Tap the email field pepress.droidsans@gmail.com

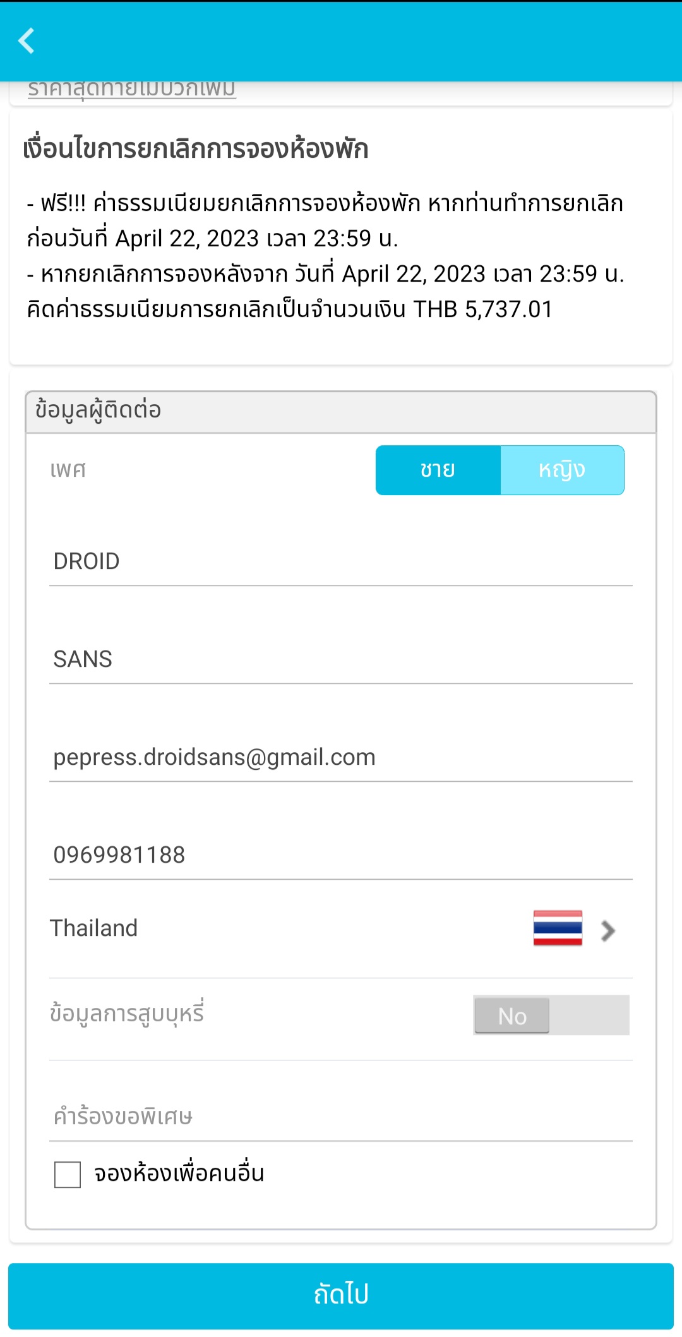(341, 757)
